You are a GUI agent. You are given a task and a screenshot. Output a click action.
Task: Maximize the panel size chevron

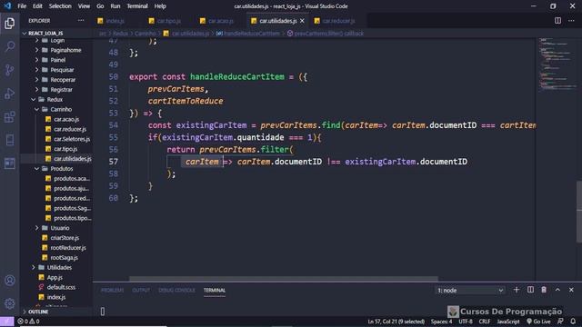tap(557, 290)
